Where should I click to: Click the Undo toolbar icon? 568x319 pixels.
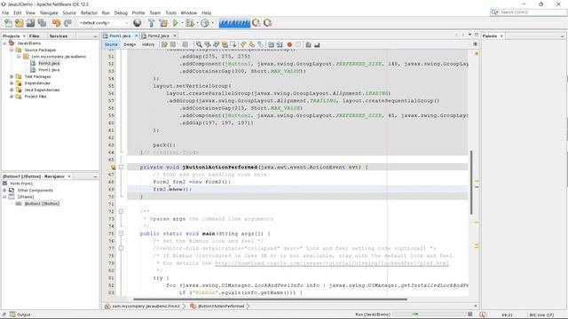(56, 23)
